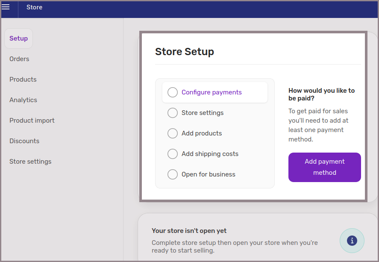379x262 pixels.
Task: Click the circle icon beside Configure payments
Action: pyautogui.click(x=173, y=92)
